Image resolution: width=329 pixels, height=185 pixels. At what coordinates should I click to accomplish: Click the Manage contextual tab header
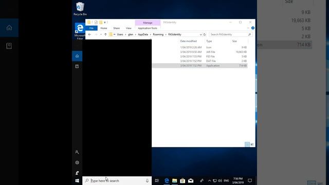tap(148, 23)
